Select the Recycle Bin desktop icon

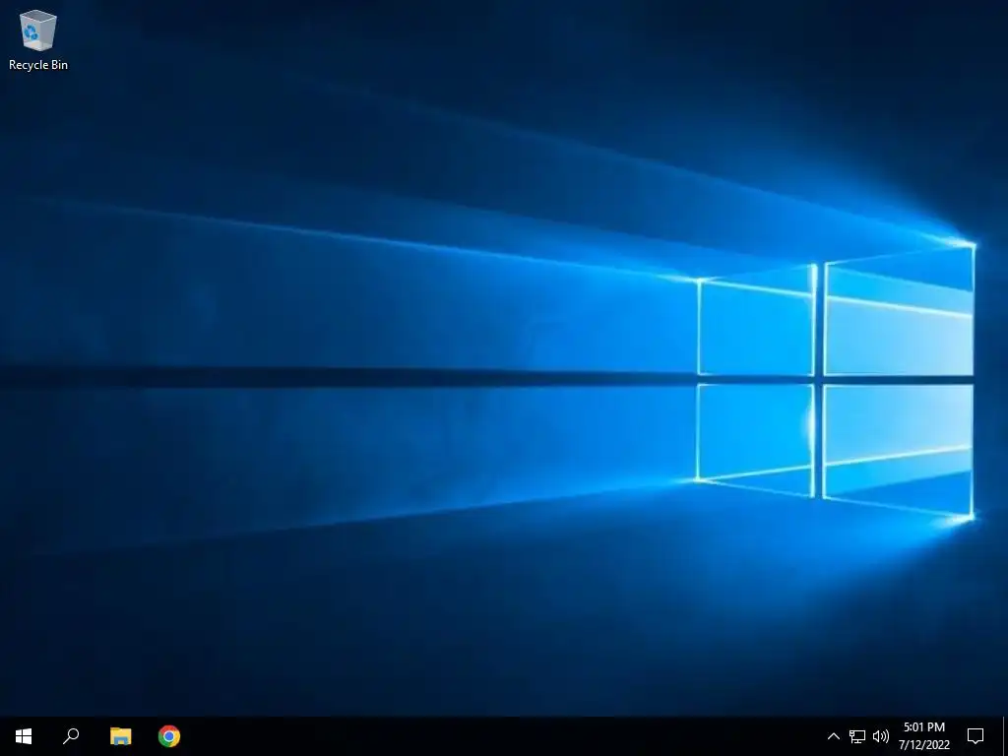tap(38, 39)
